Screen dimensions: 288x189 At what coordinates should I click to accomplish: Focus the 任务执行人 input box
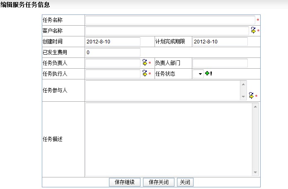click(113, 74)
